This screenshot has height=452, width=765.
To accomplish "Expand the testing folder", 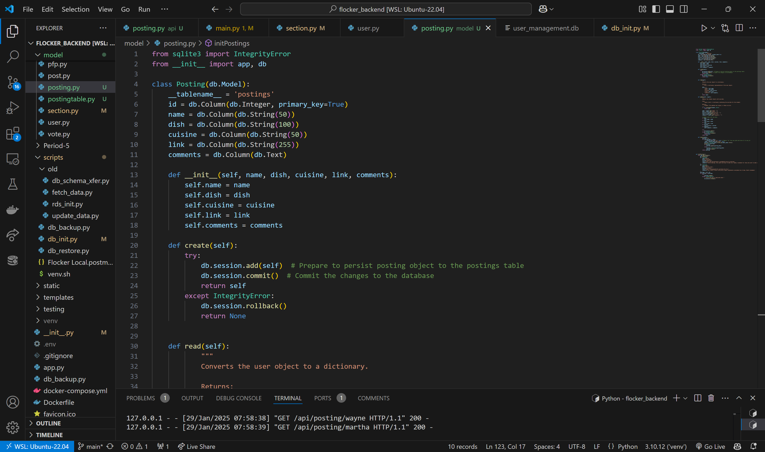I will (x=38, y=309).
